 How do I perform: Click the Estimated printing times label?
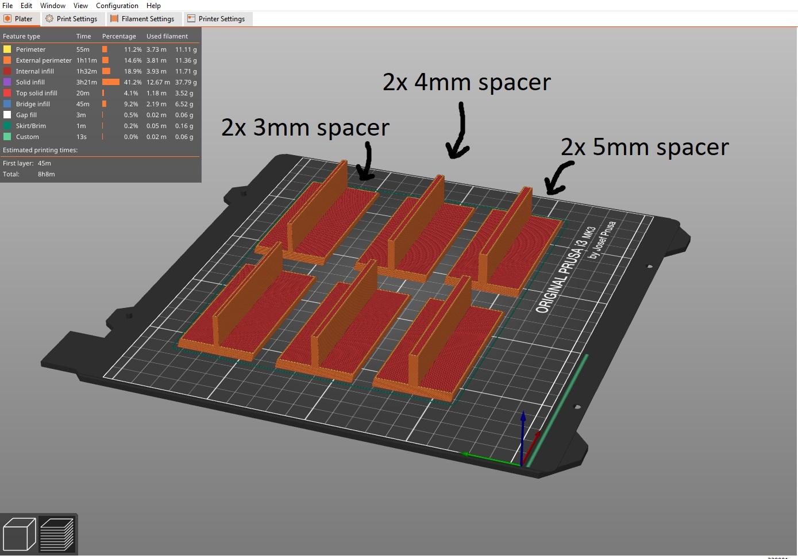point(40,150)
